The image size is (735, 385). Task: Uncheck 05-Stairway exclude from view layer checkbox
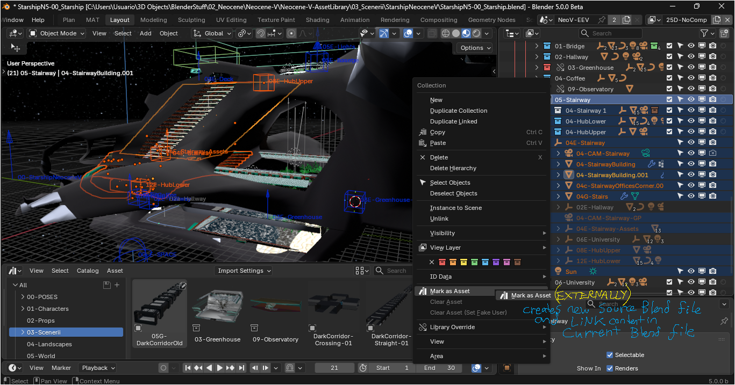[x=669, y=100]
